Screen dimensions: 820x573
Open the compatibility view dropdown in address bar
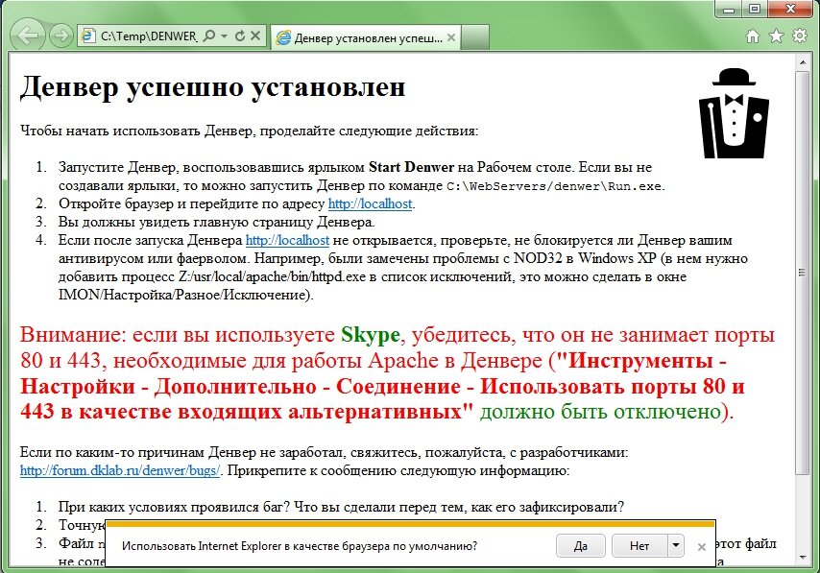coord(225,36)
